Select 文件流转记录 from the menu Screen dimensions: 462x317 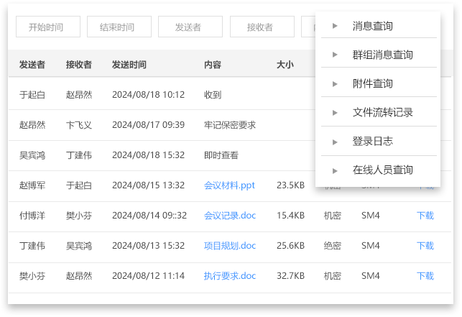tap(382, 113)
